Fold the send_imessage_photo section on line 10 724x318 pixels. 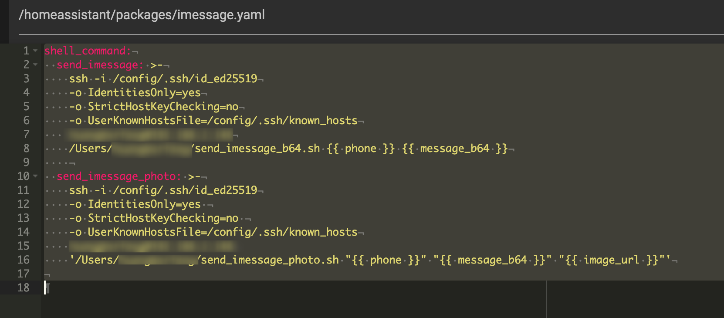click(x=35, y=176)
